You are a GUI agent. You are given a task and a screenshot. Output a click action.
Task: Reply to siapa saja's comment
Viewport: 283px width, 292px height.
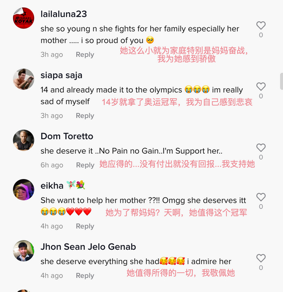(x=85, y=116)
